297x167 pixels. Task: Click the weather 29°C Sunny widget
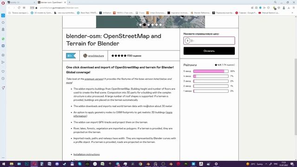[255, 164]
